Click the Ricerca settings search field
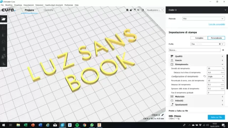228x128 pixels. click(195, 50)
